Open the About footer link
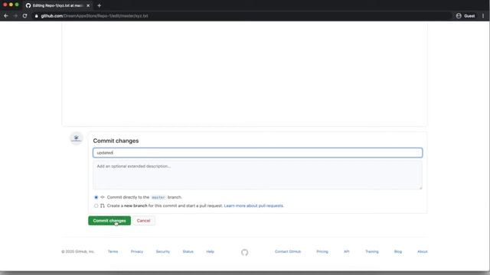This screenshot has width=490, height=275. tap(423, 251)
